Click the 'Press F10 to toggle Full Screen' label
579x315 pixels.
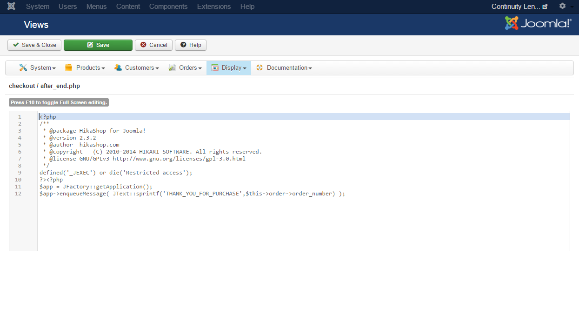pos(59,102)
